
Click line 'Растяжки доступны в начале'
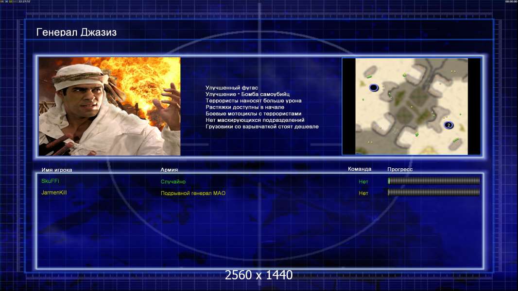click(245, 107)
